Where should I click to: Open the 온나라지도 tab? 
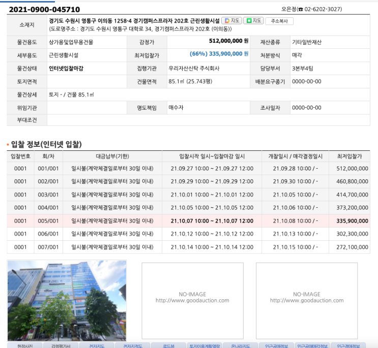[x=240, y=345]
